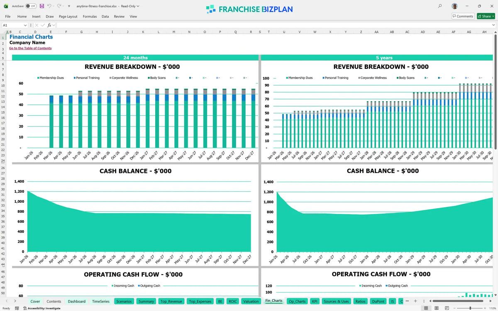Go to the previous sheet tab arrow

click(7, 301)
